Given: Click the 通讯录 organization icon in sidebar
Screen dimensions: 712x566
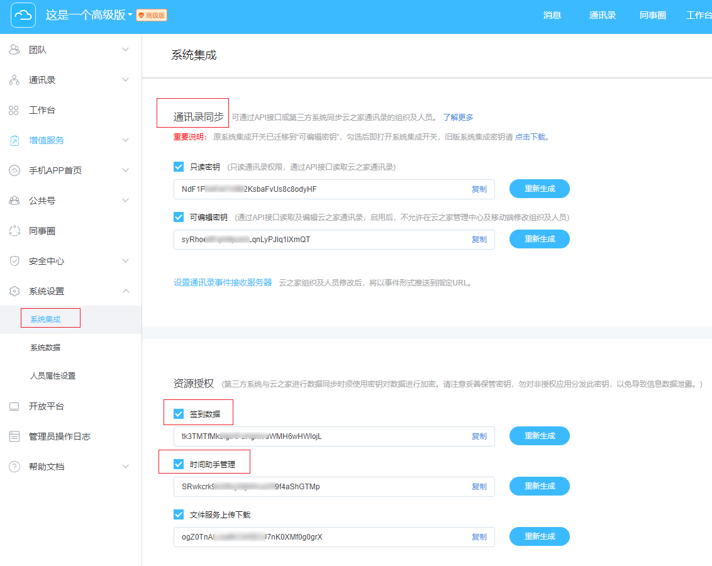Looking at the screenshot, I should pyautogui.click(x=14, y=80).
